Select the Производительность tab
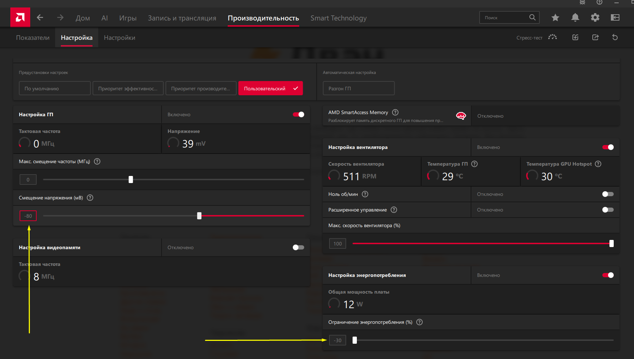 pyautogui.click(x=263, y=18)
